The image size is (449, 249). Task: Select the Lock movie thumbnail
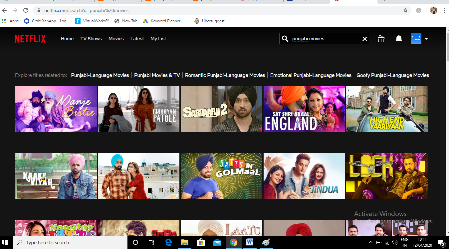point(387,176)
